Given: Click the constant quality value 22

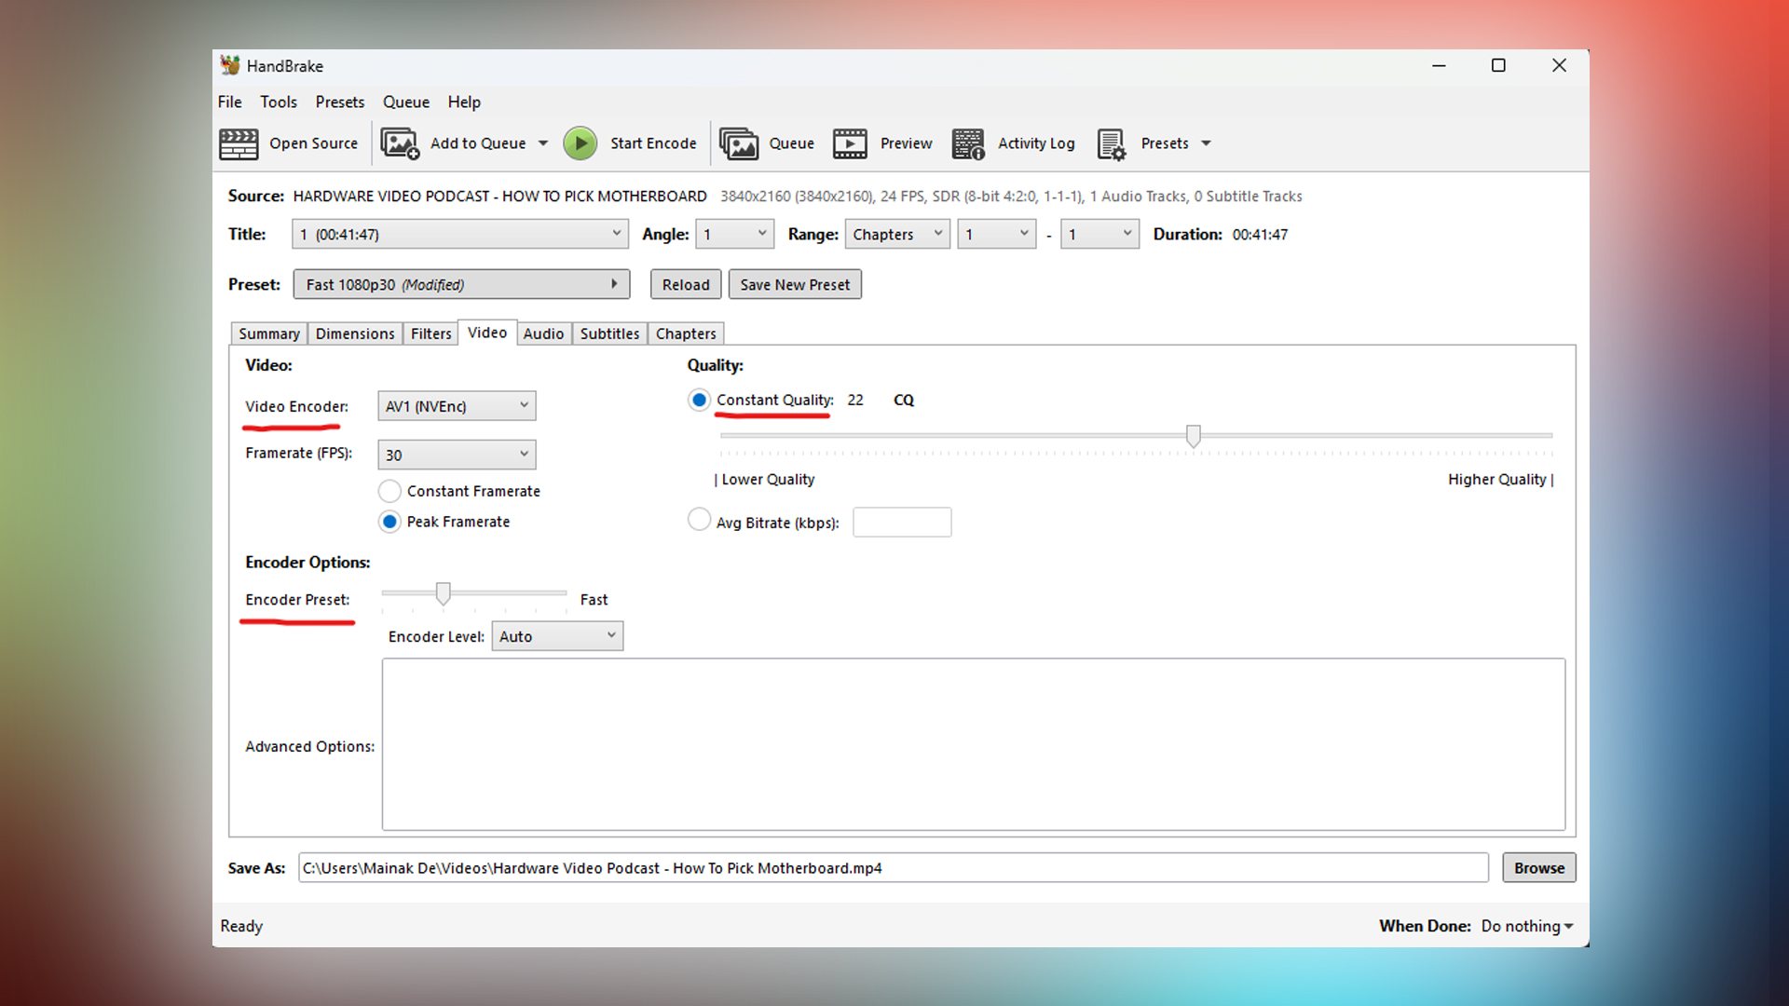Looking at the screenshot, I should (x=855, y=400).
